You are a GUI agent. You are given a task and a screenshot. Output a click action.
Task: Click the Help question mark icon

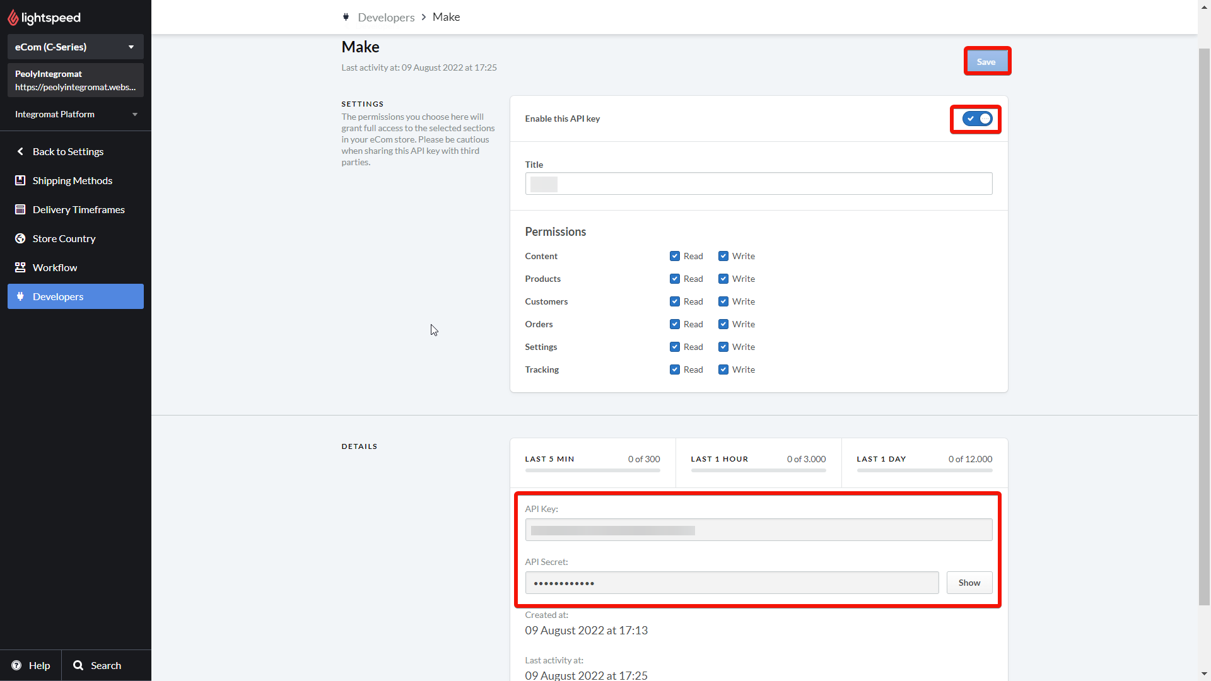pyautogui.click(x=16, y=665)
